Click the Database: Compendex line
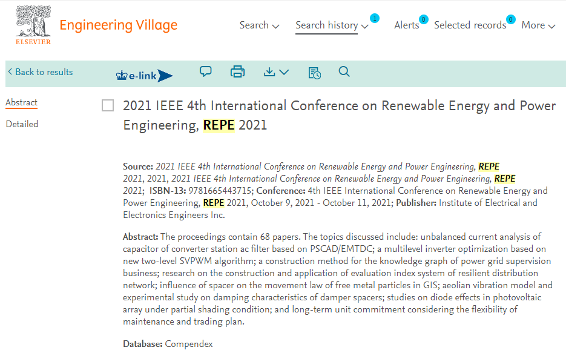The image size is (566, 353). pos(168,344)
